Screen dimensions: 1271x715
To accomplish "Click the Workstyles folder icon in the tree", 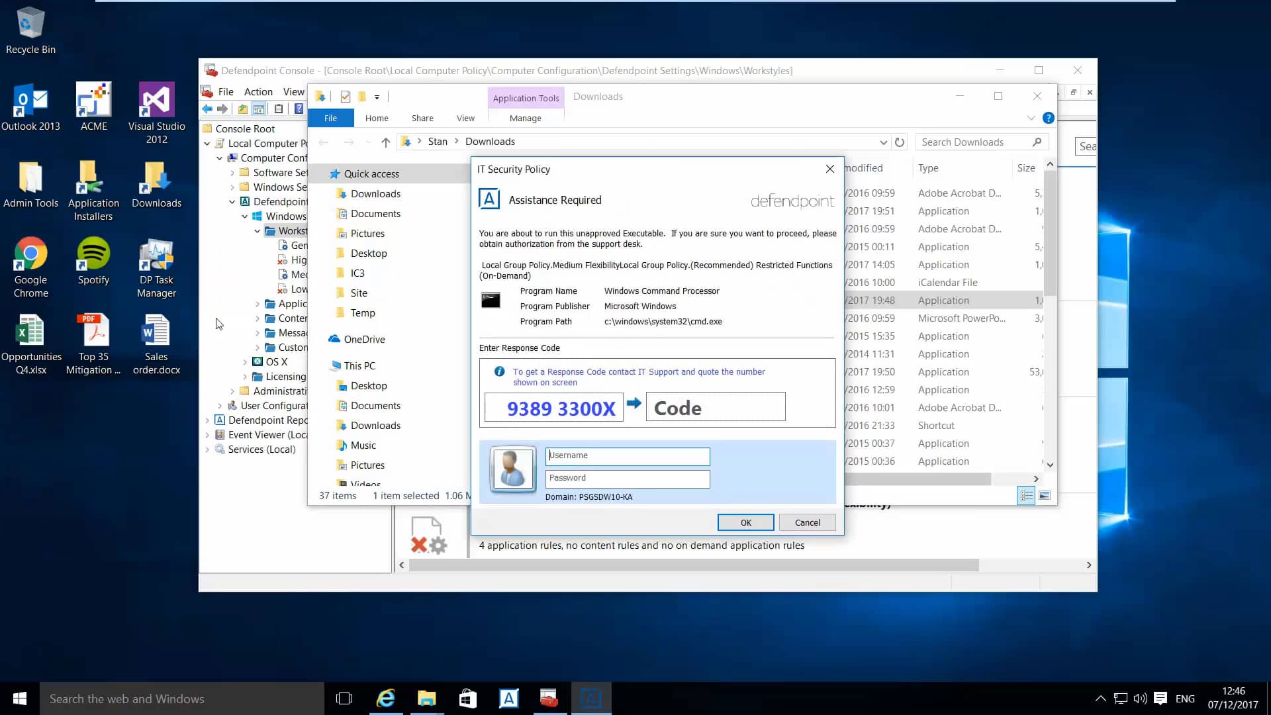I will click(271, 231).
